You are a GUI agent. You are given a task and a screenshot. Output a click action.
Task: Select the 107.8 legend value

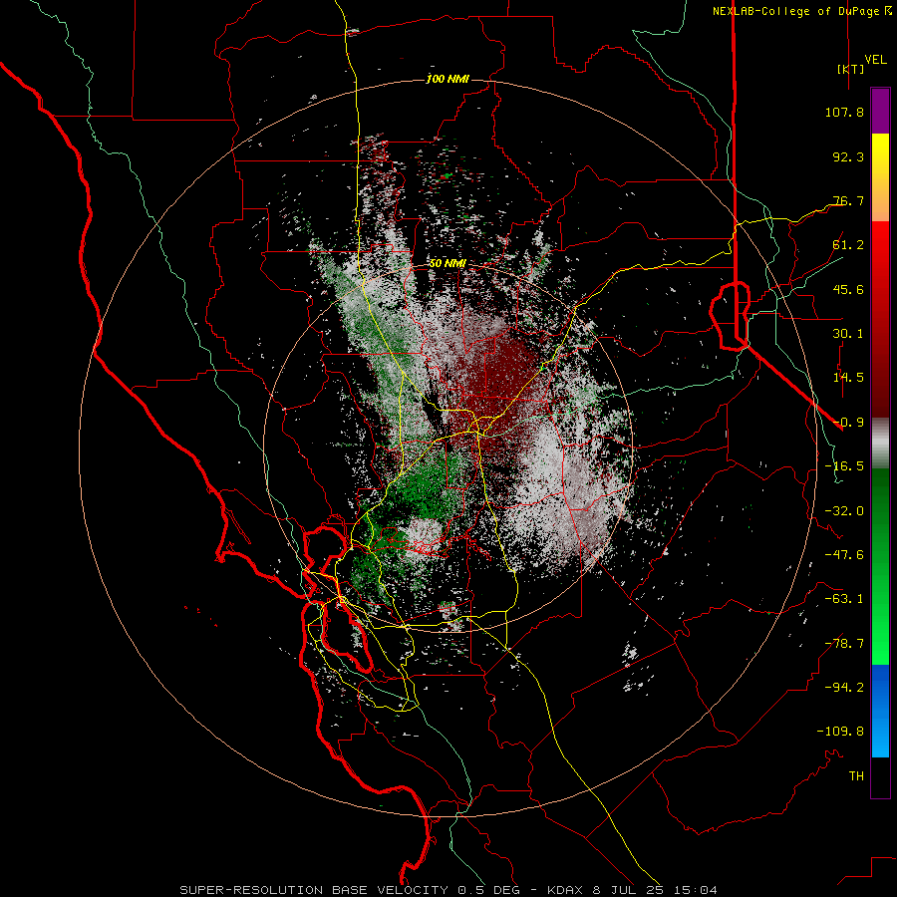[x=844, y=112]
